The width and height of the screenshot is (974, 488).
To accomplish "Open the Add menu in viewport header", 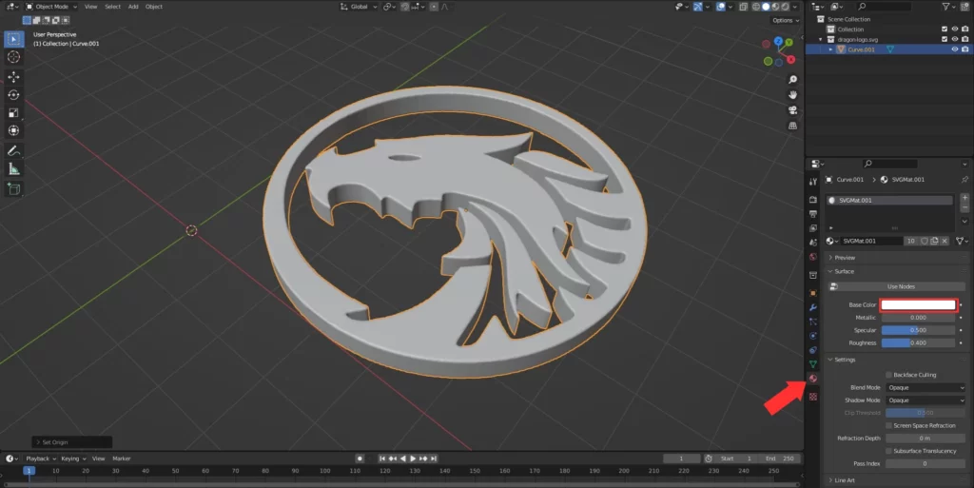I will [x=133, y=7].
